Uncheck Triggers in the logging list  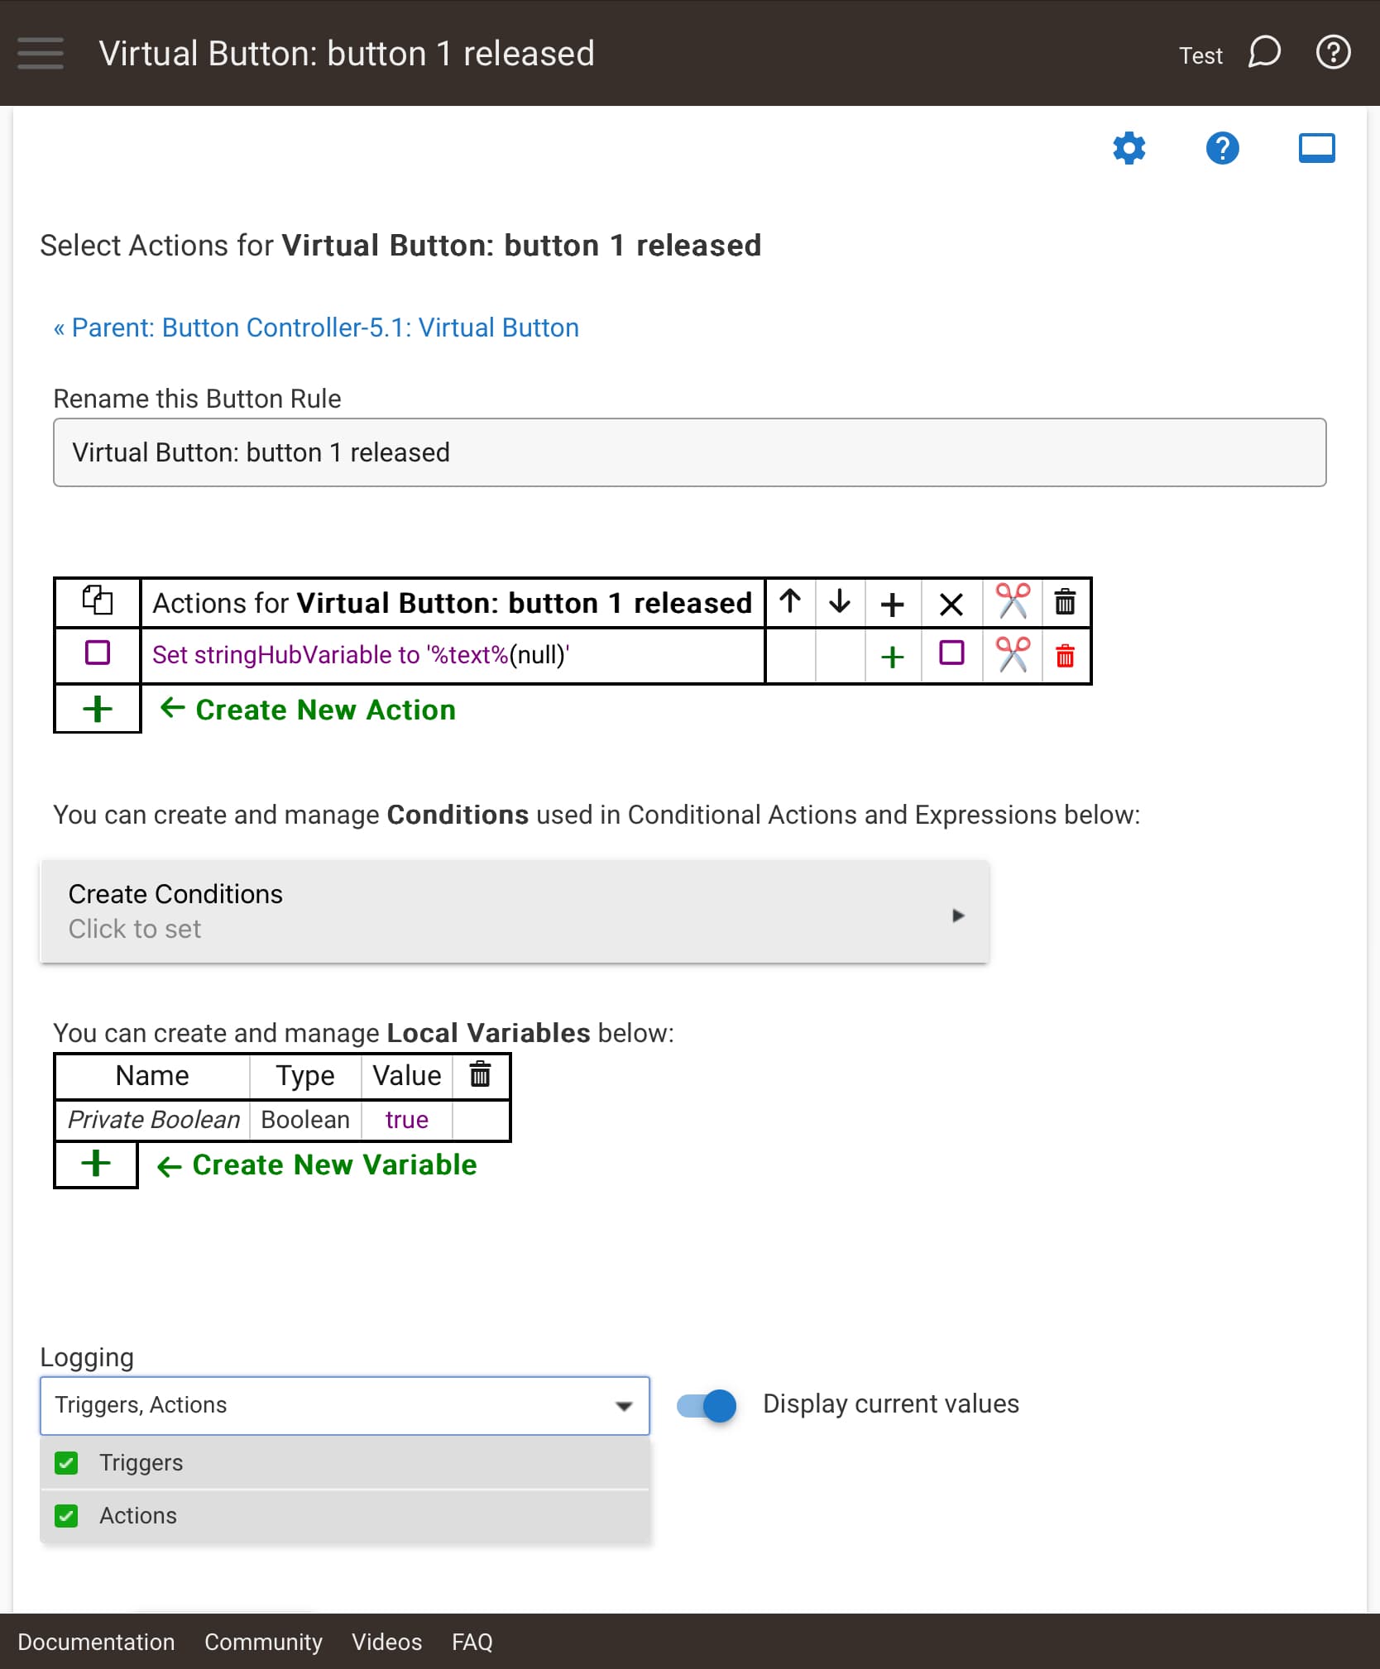(66, 1462)
